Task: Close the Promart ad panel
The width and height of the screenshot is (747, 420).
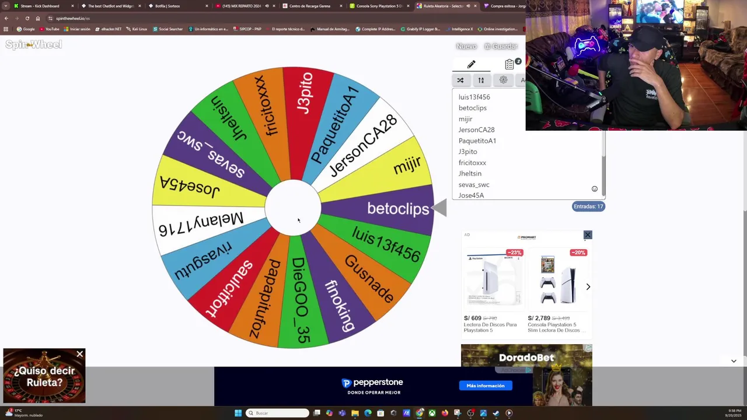Action: pyautogui.click(x=588, y=235)
